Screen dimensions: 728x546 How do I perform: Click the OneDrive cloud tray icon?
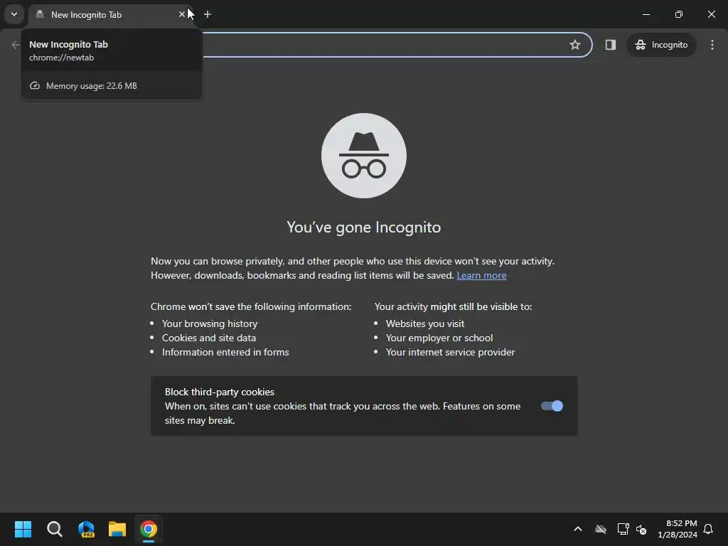(x=601, y=529)
